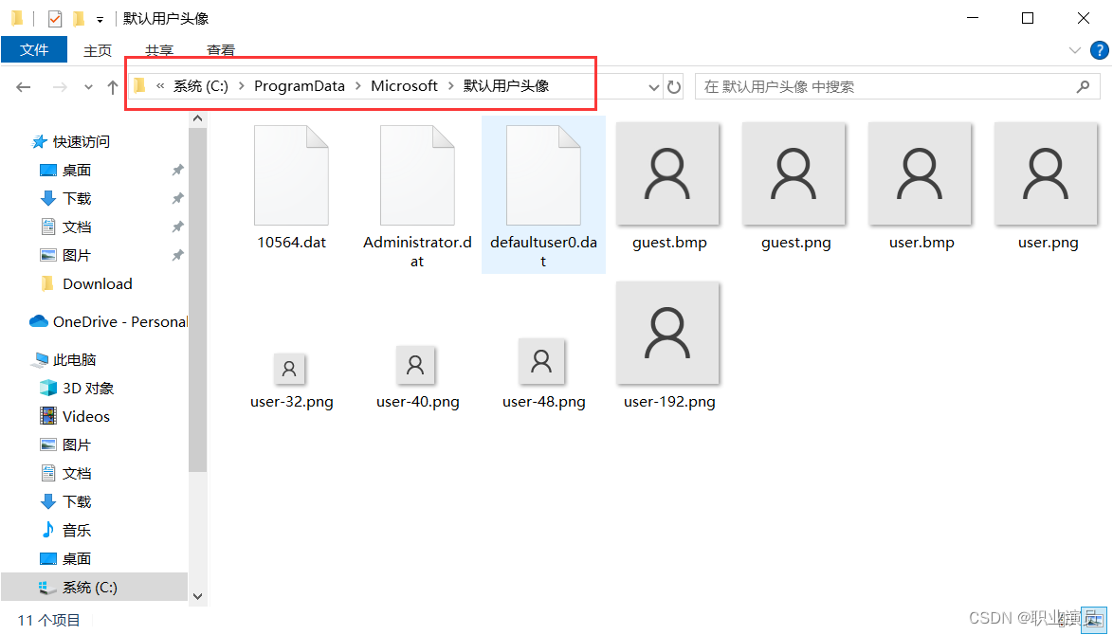Minimize the 默认用户头像 window
1113x635 pixels.
973,18
